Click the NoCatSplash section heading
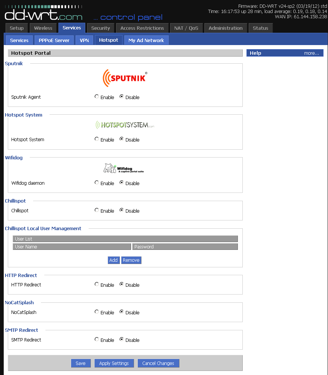The height and width of the screenshot is (375, 328). click(x=19, y=302)
